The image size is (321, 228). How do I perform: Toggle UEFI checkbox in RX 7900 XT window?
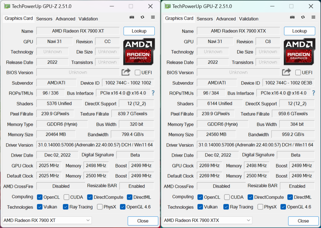click(x=138, y=73)
